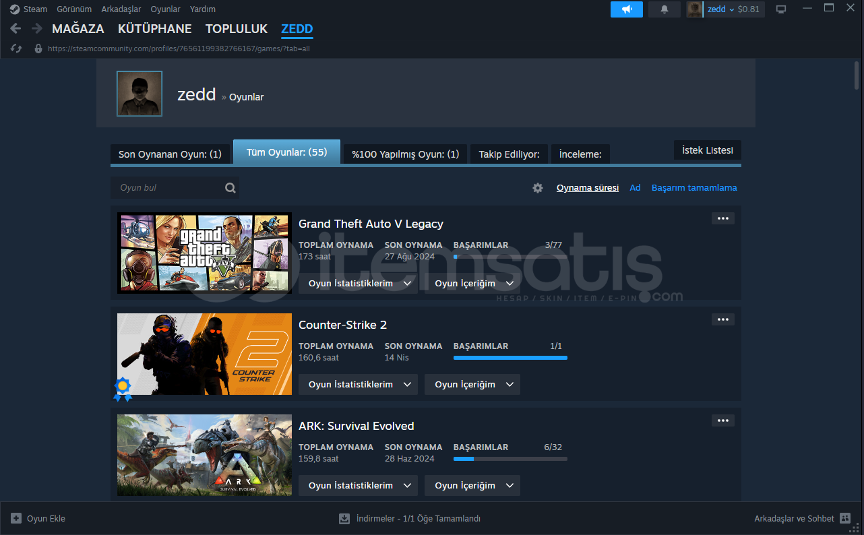
Task: Click the Counter-Strike 2 achievements progress bar
Action: [x=510, y=358]
